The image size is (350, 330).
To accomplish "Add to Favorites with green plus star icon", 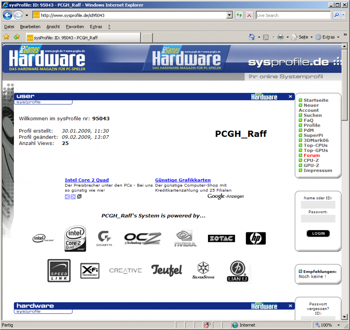I will pyautogui.click(x=17, y=37).
